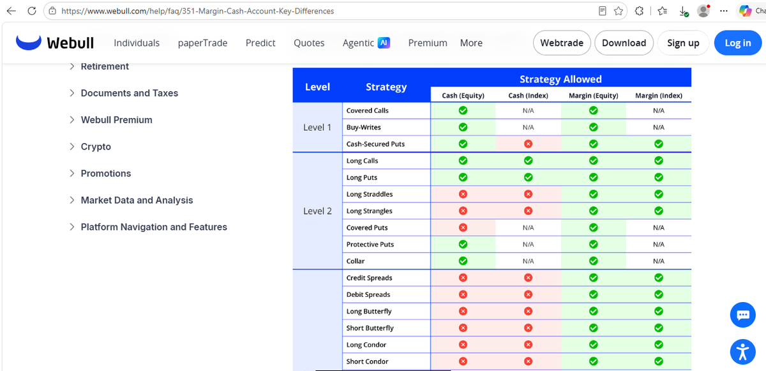Expand the Retirement help section
Viewport: 766px width, 371px height.
click(99, 66)
